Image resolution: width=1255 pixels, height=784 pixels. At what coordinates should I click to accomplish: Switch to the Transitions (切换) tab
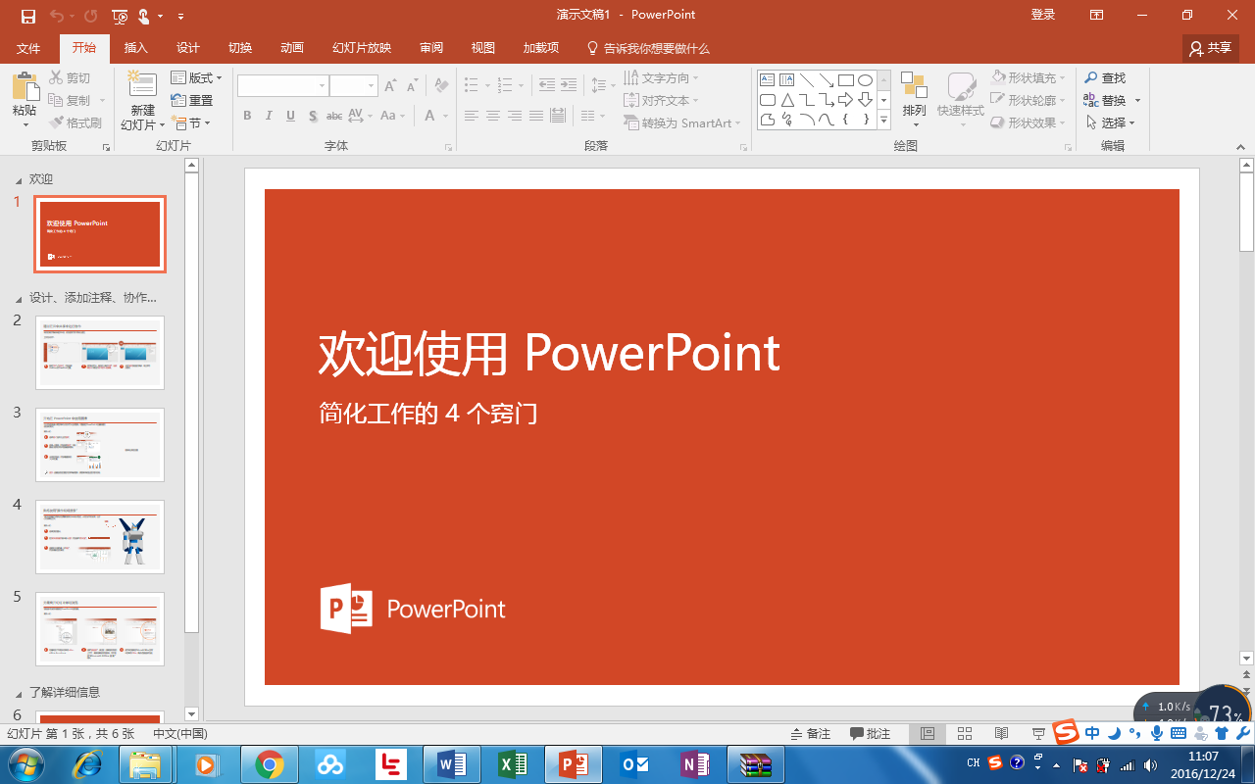click(240, 48)
